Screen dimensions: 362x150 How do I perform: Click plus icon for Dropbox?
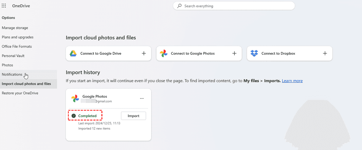[x=325, y=53]
